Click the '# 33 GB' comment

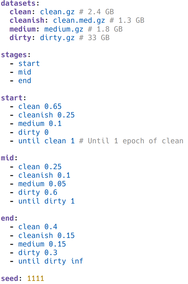(94, 38)
